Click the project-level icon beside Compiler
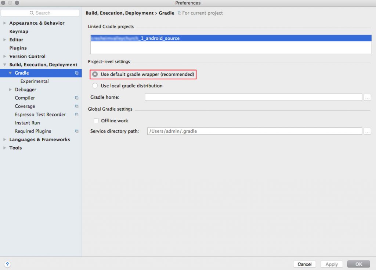Image resolution: width=376 pixels, height=270 pixels. pyautogui.click(x=77, y=98)
